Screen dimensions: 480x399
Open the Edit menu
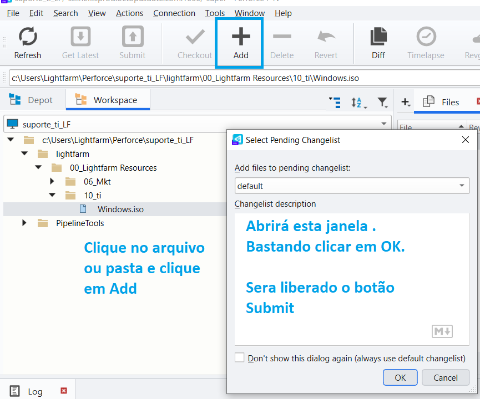point(36,13)
